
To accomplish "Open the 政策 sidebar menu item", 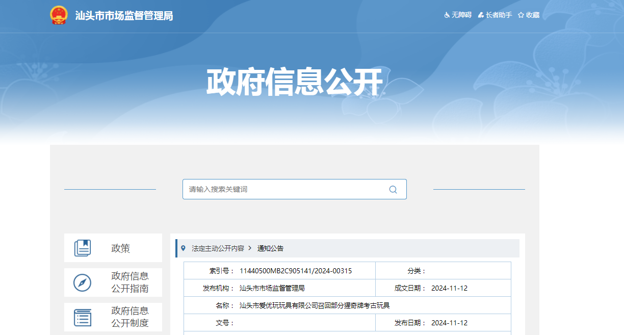I will (121, 248).
